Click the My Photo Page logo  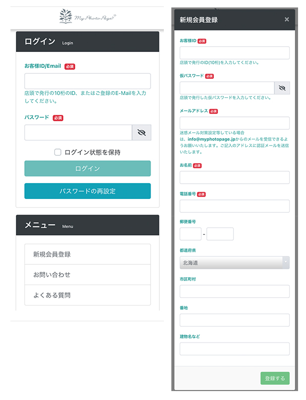(87, 17)
